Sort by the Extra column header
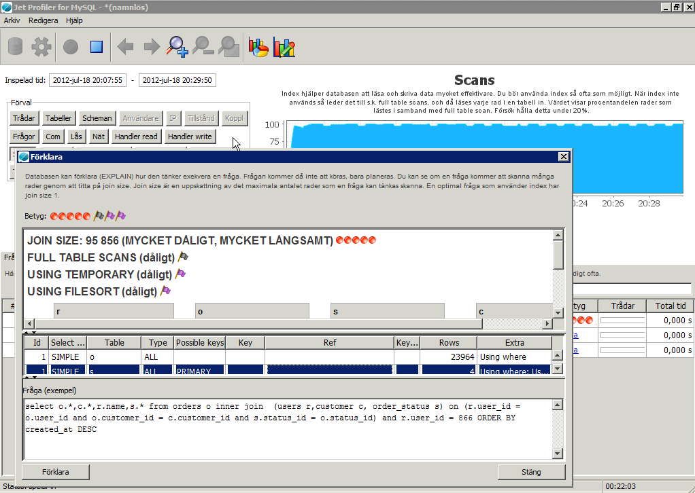Image resolution: width=695 pixels, height=493 pixels. [x=515, y=342]
